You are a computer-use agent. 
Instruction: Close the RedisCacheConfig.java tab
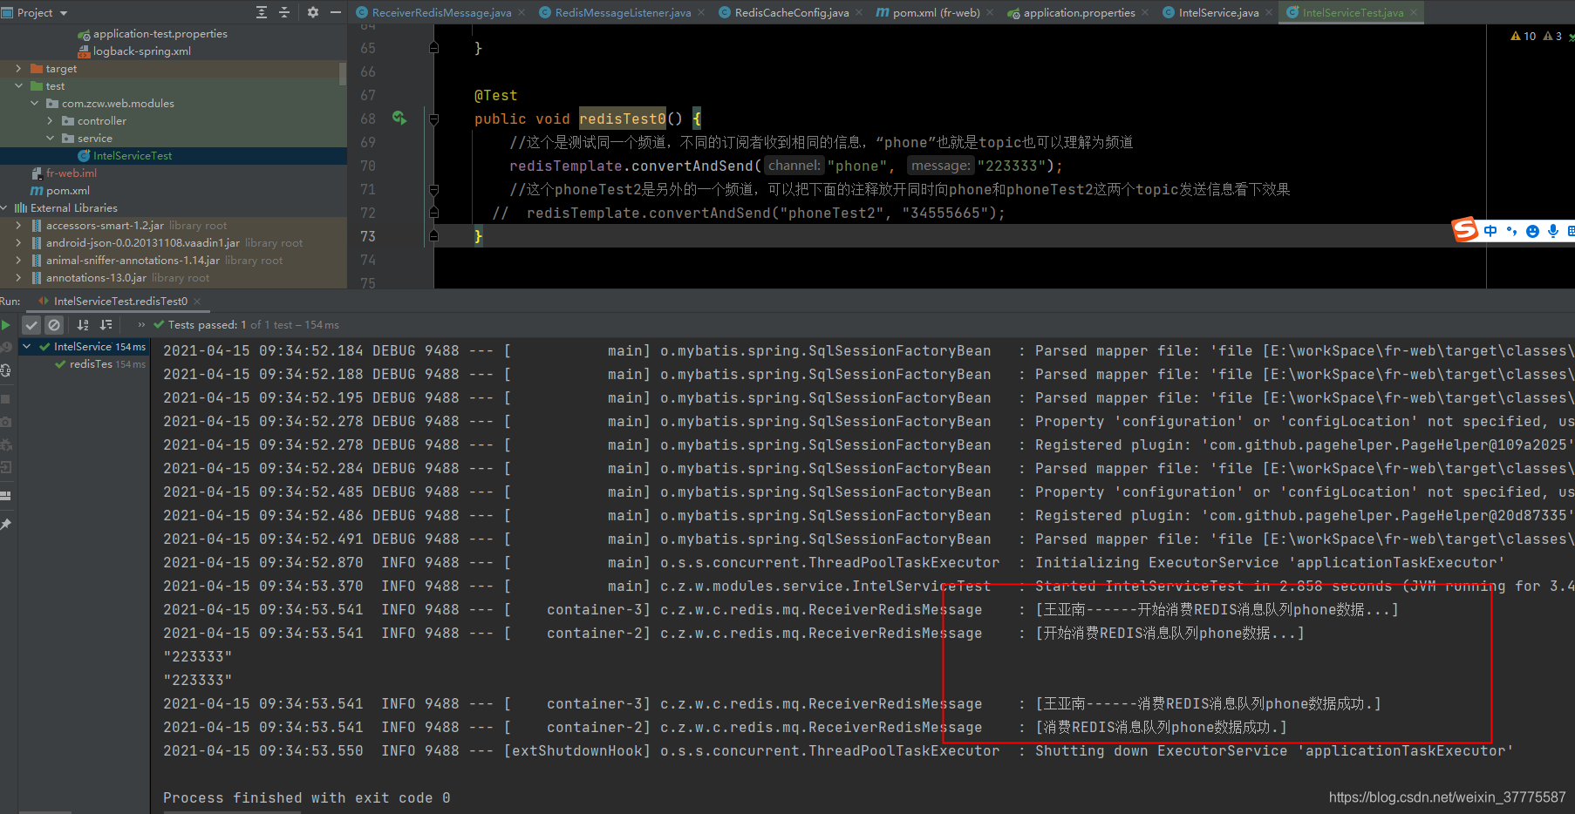pos(860,12)
